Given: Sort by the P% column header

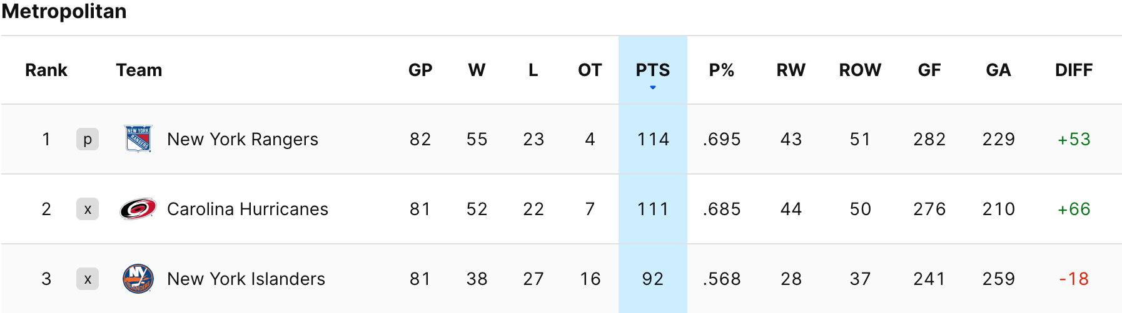Looking at the screenshot, I should [722, 70].
